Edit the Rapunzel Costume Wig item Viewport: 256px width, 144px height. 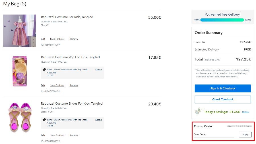(43, 85)
